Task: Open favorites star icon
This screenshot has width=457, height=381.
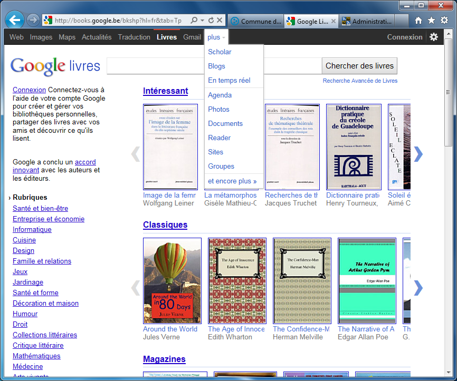Action: 431,21
